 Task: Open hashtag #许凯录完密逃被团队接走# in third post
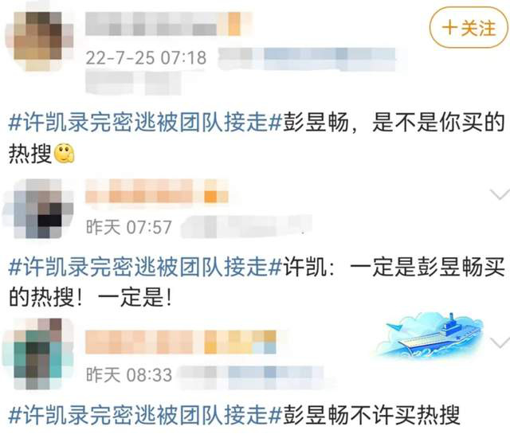coord(145,415)
